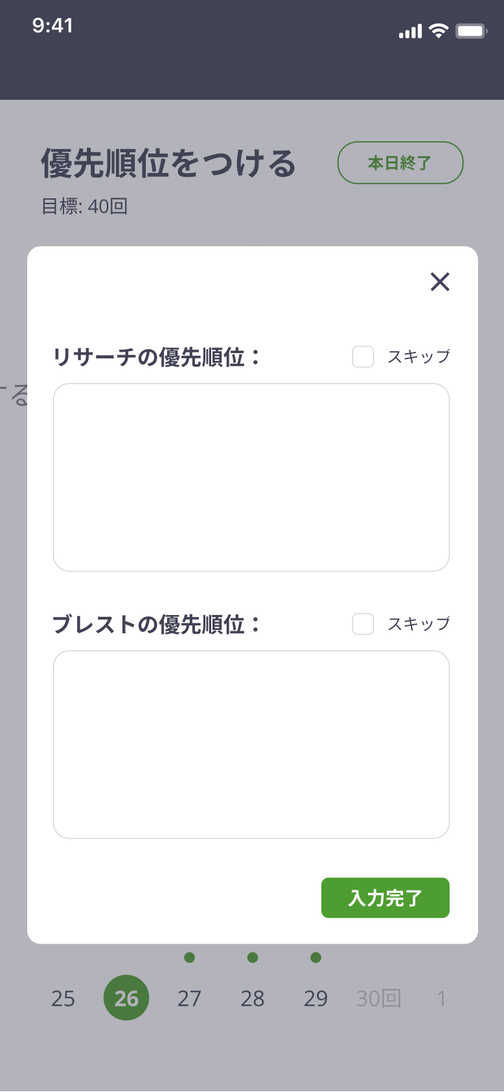The height and width of the screenshot is (1092, 504).
Task: Tap the cellular signal bars icon
Action: (x=410, y=31)
